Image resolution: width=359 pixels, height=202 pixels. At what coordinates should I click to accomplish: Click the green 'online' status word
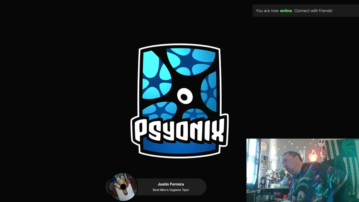coord(286,11)
